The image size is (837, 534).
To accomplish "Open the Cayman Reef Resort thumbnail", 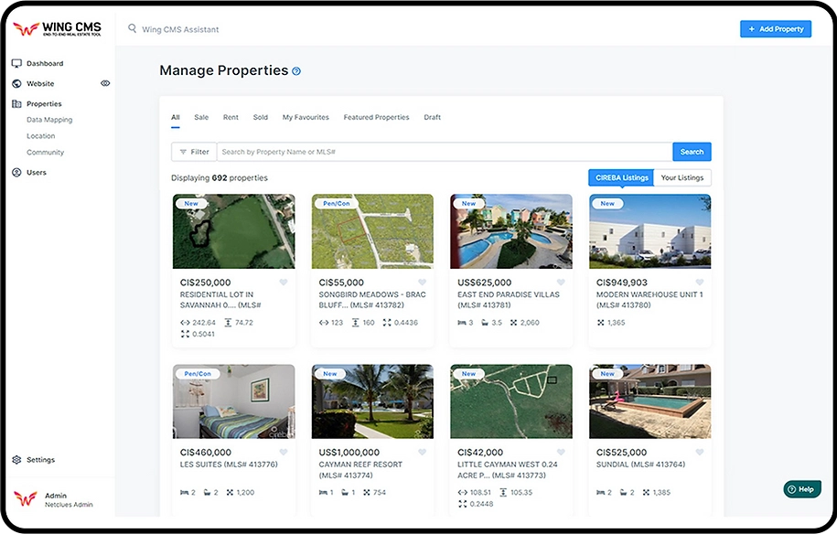I will [372, 400].
